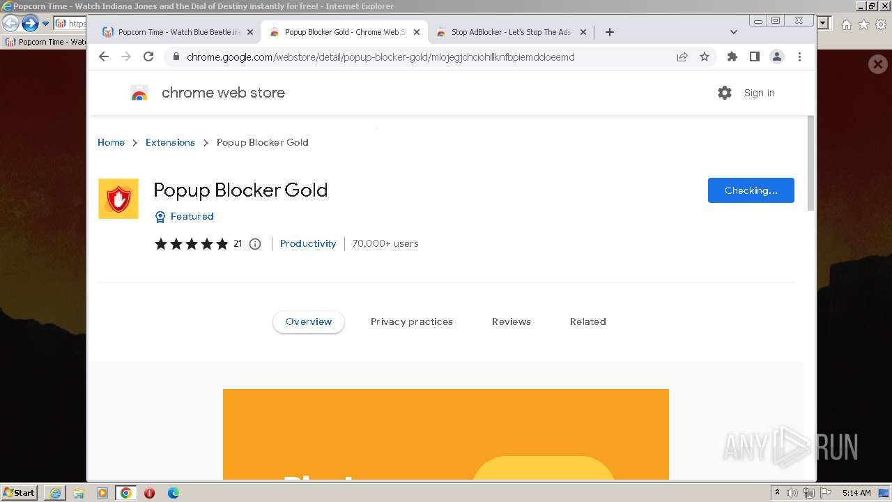Screen dimensions: 892x502
Task: Open file explorer folder from taskbar
Action: [79, 493]
